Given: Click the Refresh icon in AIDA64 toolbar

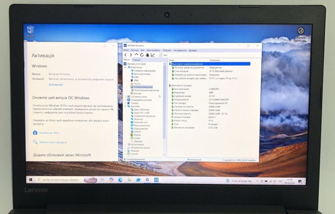Looking at the screenshot, I should point(142,55).
